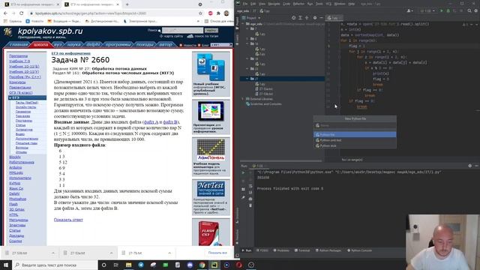Viewport: 480px width, 270px height.
Task: Select 'Scratches and Consoles' tree item
Action: pos(264,104)
